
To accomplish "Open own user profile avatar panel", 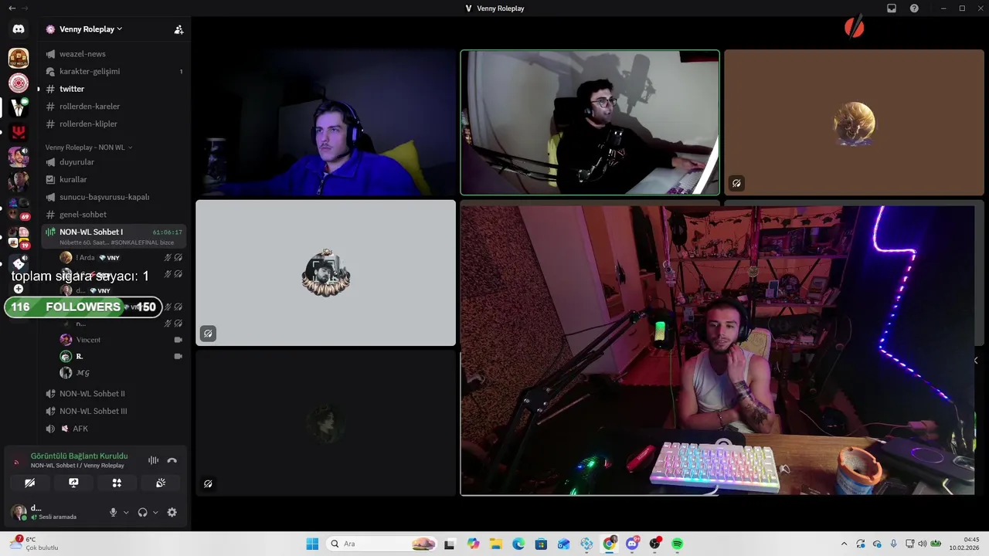I will pos(19,512).
